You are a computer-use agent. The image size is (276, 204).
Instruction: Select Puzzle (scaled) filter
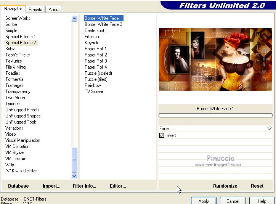98,73
